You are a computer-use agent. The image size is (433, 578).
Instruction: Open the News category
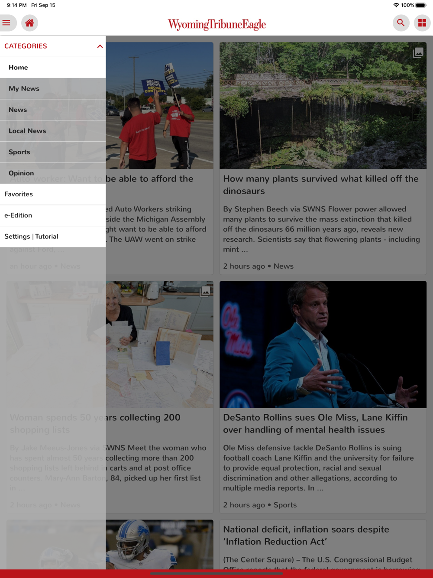click(x=53, y=110)
